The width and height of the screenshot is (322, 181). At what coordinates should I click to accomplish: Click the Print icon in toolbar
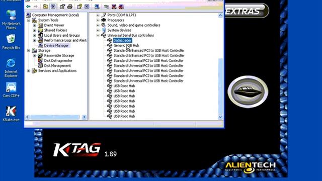click(x=70, y=7)
